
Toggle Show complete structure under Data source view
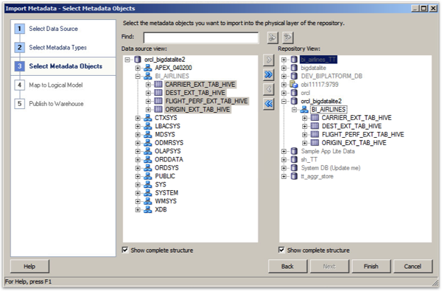pos(125,250)
